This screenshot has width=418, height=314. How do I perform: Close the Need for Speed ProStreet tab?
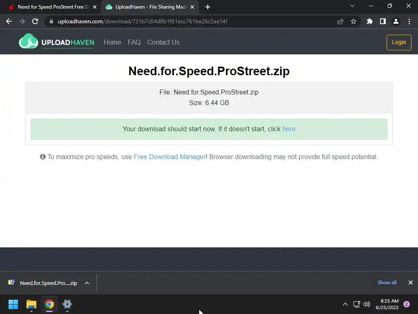95,7
